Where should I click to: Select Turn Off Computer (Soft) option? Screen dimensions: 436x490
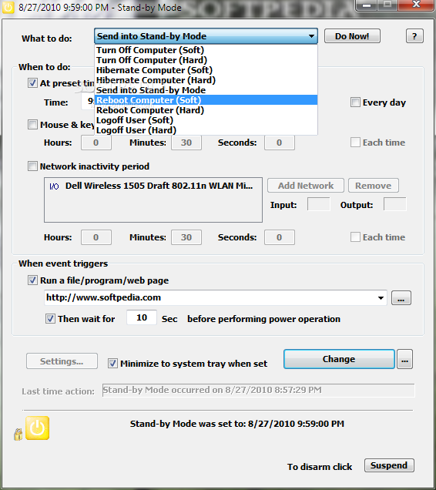pyautogui.click(x=206, y=50)
